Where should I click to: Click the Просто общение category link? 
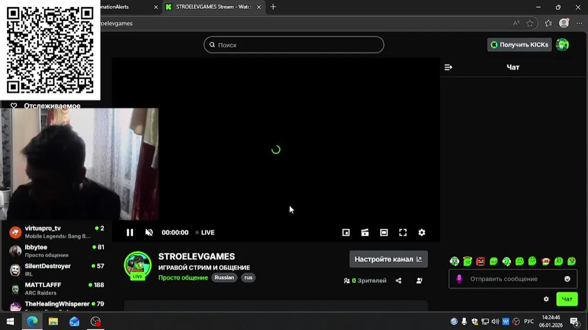(x=183, y=278)
